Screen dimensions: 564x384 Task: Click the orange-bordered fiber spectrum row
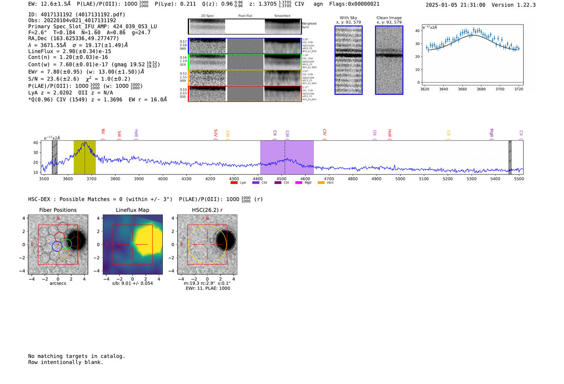click(x=245, y=78)
